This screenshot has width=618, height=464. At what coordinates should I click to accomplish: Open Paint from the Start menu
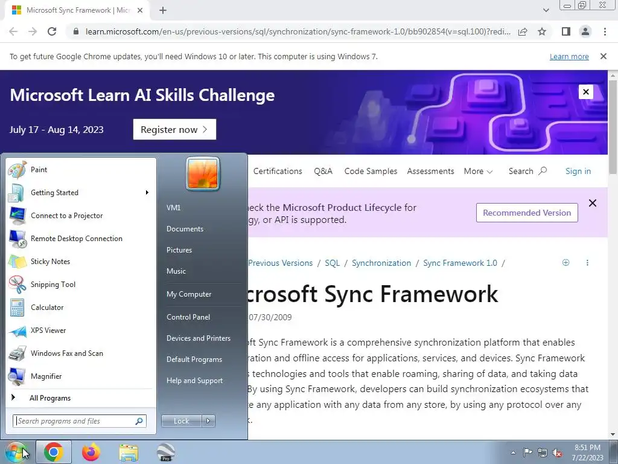click(81, 170)
